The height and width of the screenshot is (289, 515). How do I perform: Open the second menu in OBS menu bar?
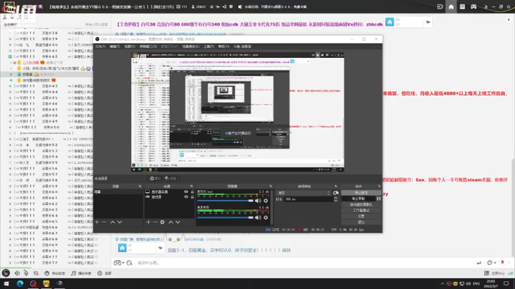(115, 46)
